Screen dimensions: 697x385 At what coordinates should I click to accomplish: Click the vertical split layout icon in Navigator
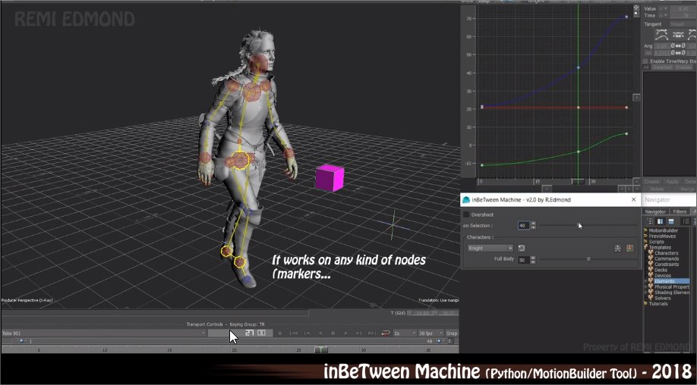(x=660, y=221)
